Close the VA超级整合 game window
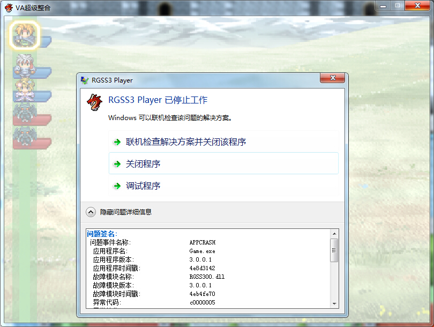The image size is (434, 327). tap(417, 5)
